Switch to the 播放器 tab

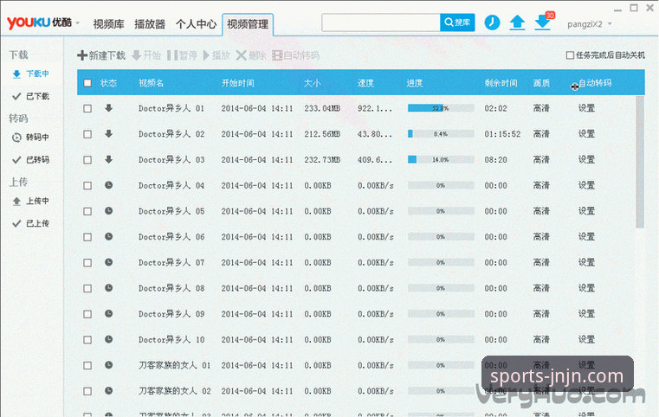coord(150,24)
